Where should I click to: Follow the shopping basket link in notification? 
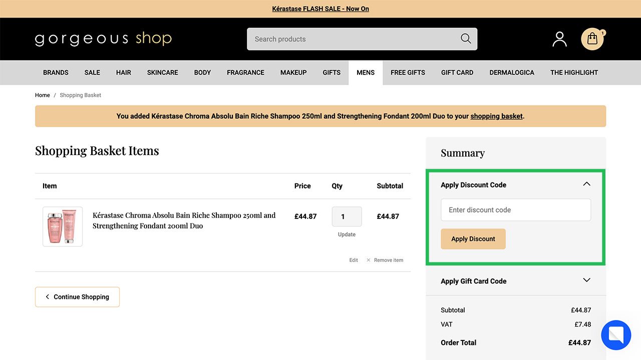click(496, 116)
